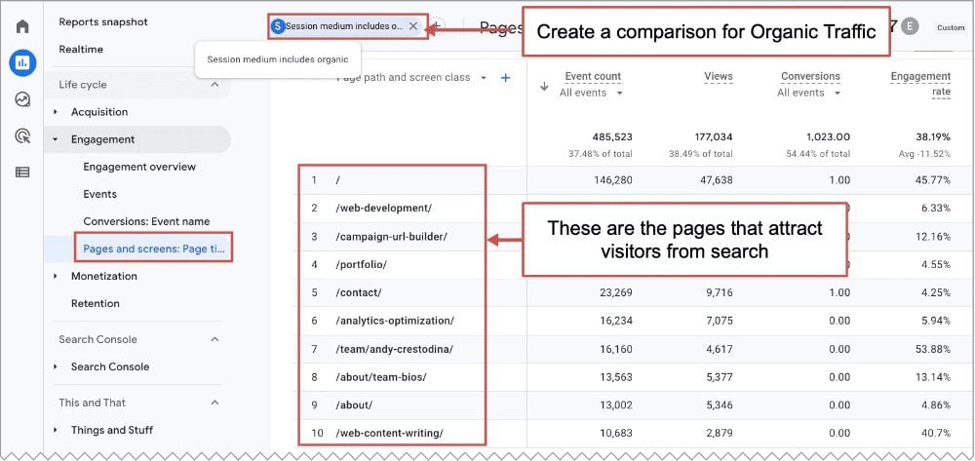Click the /web-development/ page path
Viewport: 975px width, 461px height.
point(383,209)
